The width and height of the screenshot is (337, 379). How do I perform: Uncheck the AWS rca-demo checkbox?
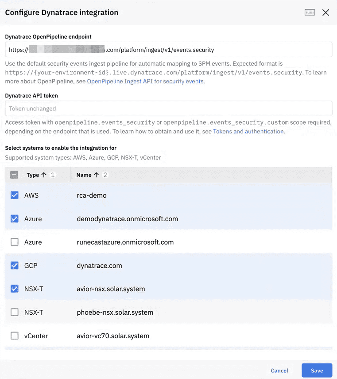tap(15, 195)
